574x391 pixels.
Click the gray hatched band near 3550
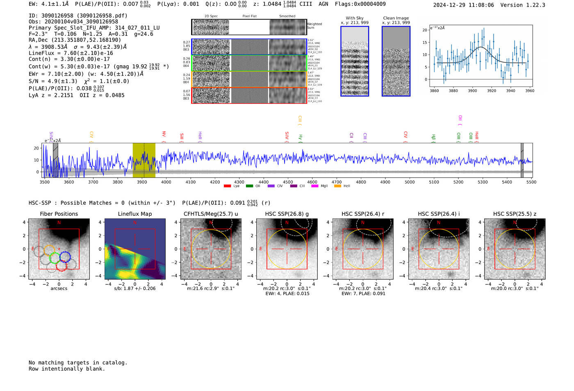pyautogui.click(x=55, y=160)
